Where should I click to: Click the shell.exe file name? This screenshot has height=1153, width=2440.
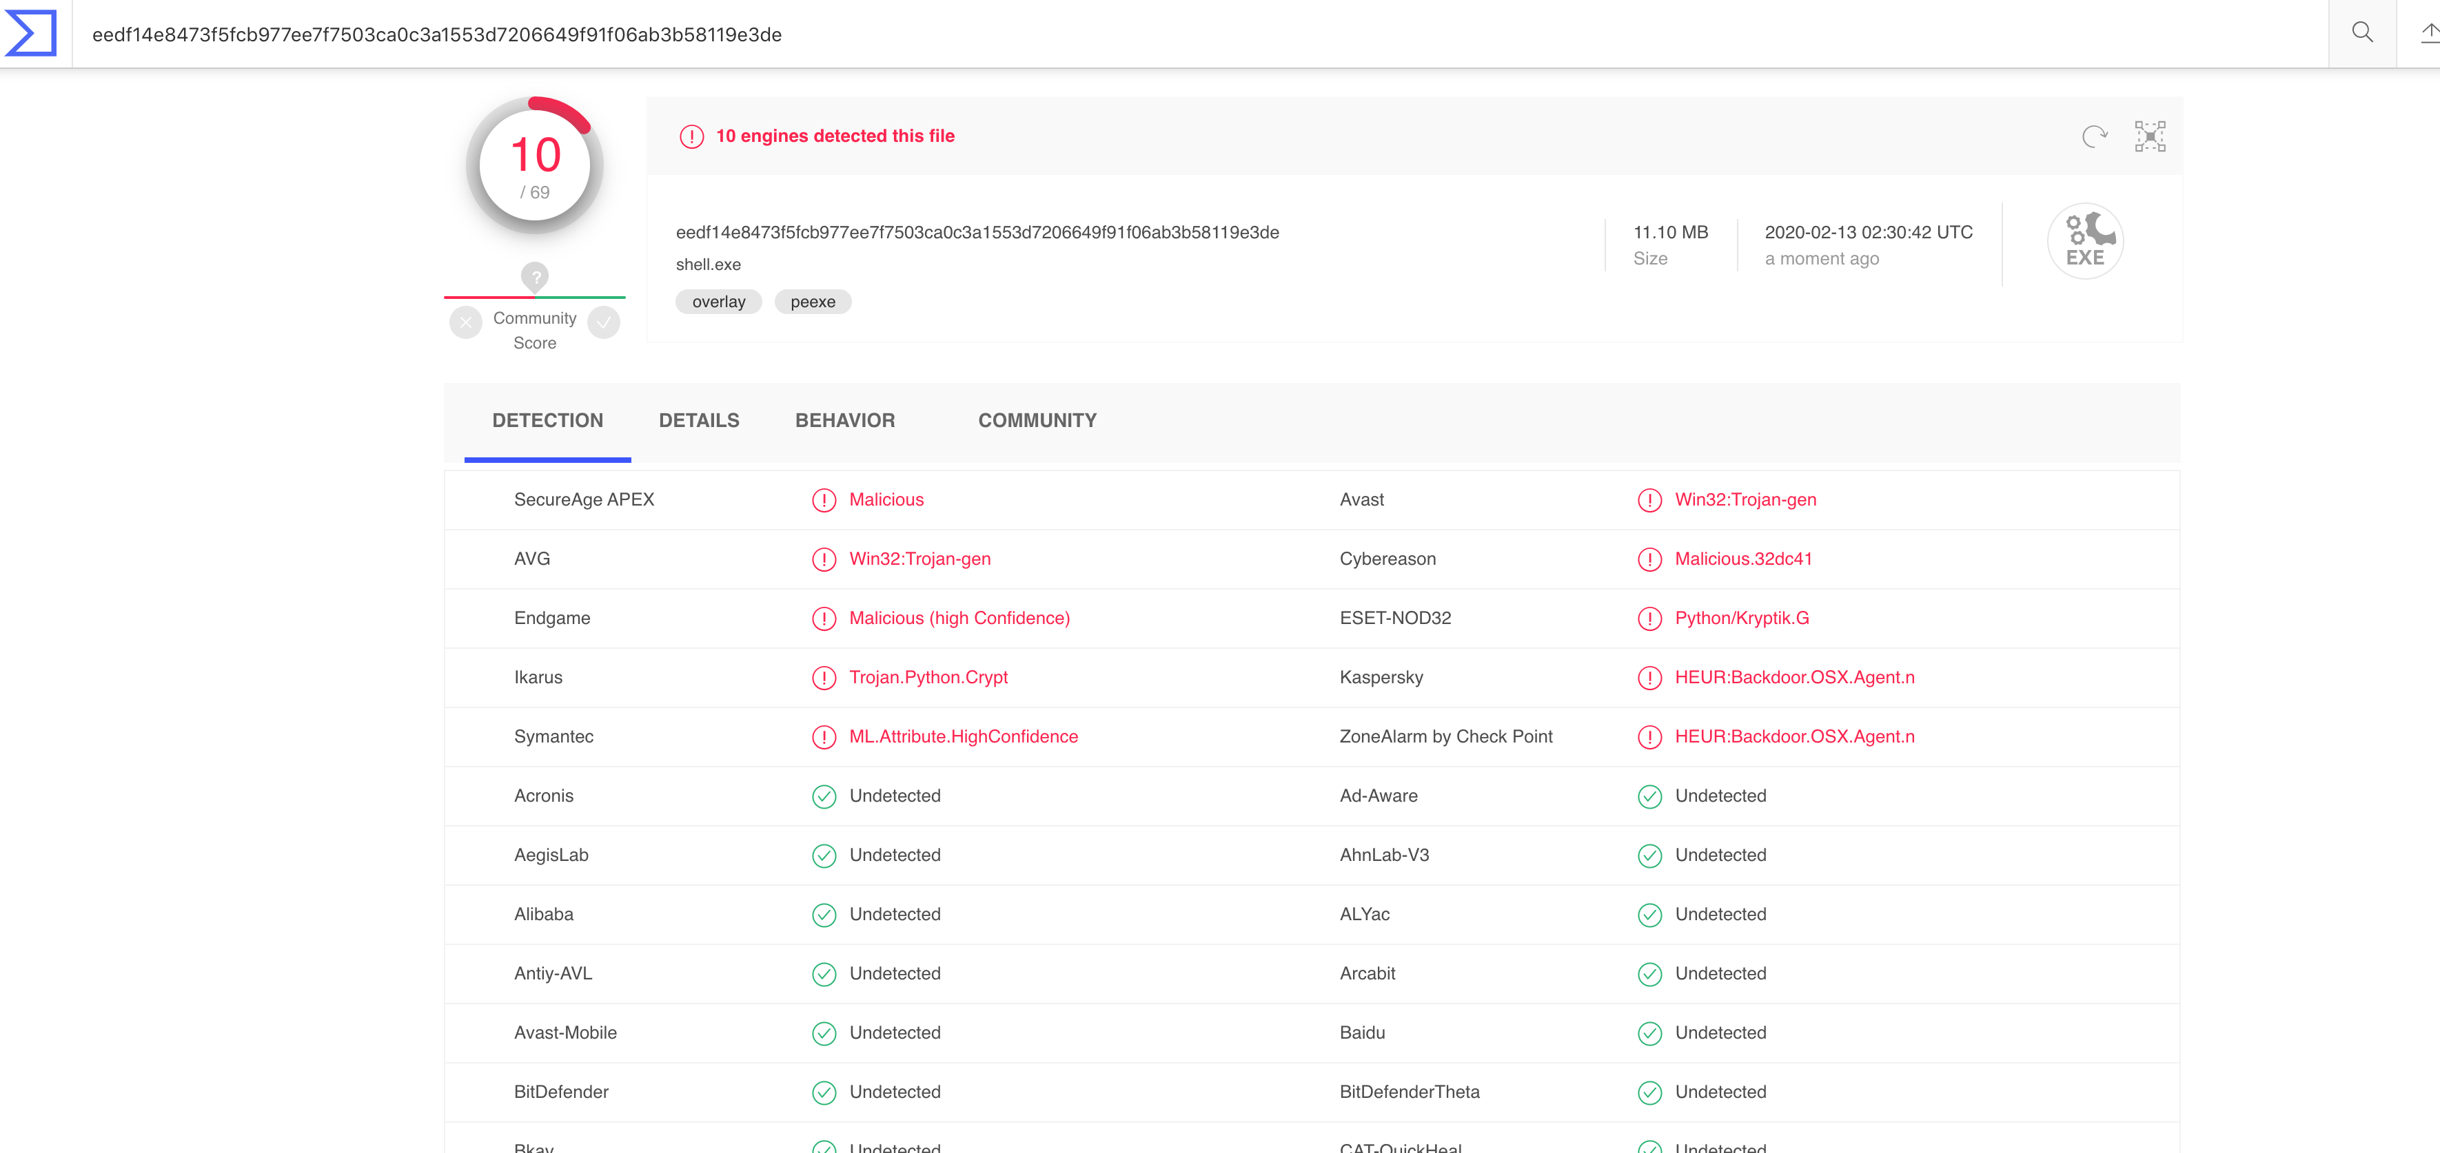(709, 265)
